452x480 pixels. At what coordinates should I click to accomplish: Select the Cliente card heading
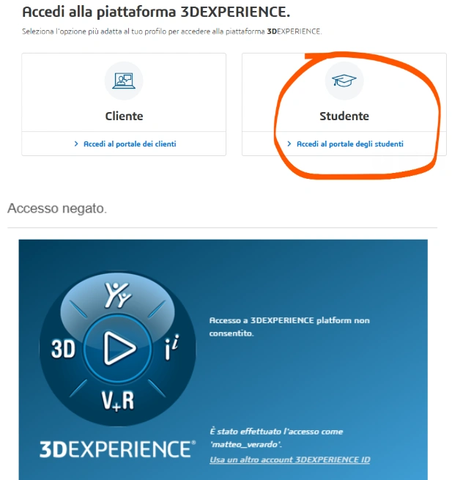coord(124,116)
